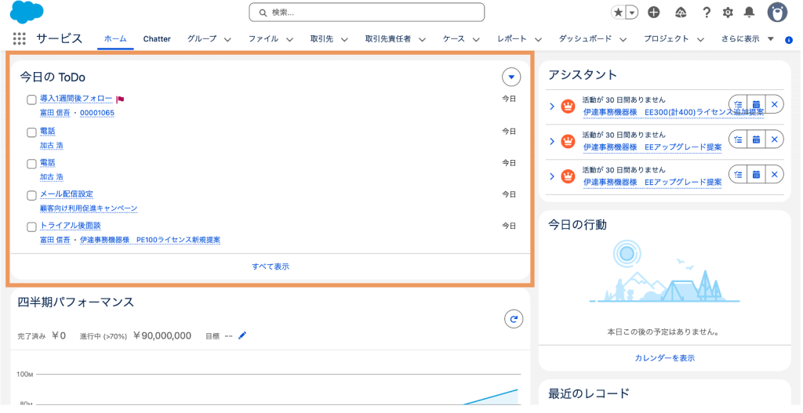Click the notifications bell icon
Viewport: 803px width, 413px height.
pyautogui.click(x=749, y=12)
